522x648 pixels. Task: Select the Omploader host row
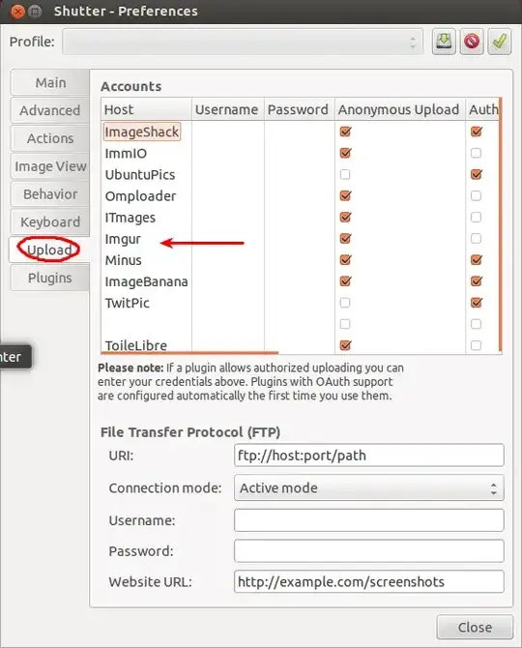140,196
